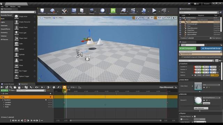Click the Textures button under Materials
The width and height of the screenshot is (223, 125).
pyautogui.click(x=206, y=103)
